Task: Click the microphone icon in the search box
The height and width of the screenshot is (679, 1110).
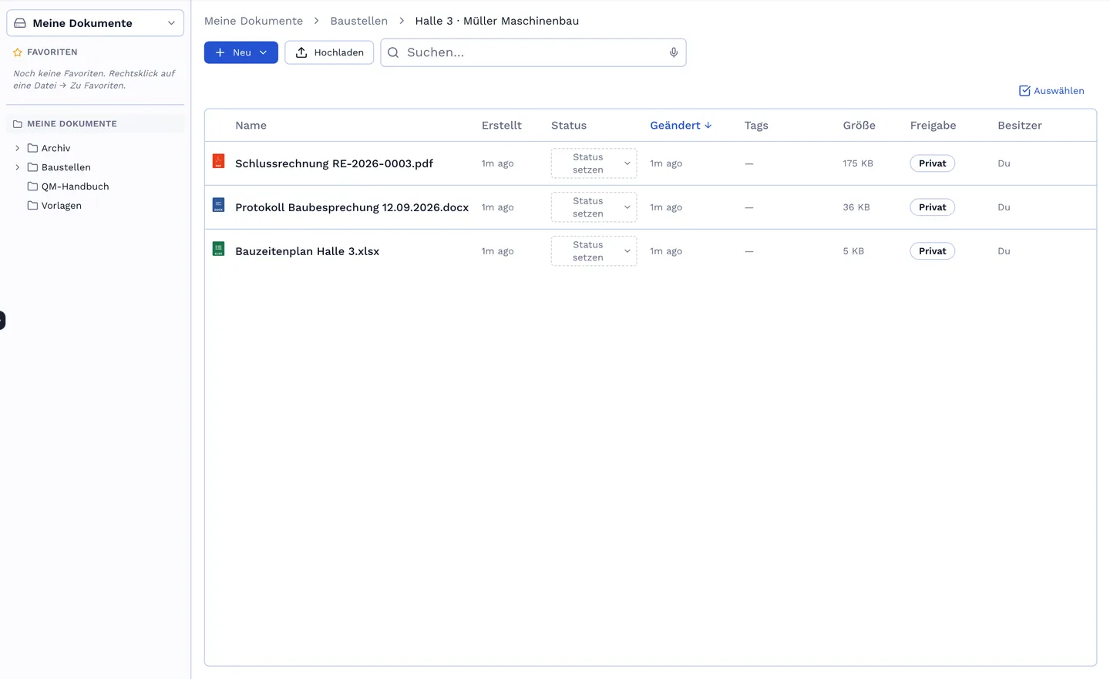Action: [x=674, y=52]
